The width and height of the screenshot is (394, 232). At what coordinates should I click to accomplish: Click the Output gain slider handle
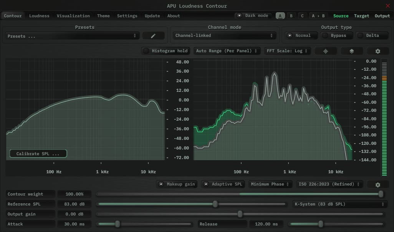[240, 214]
